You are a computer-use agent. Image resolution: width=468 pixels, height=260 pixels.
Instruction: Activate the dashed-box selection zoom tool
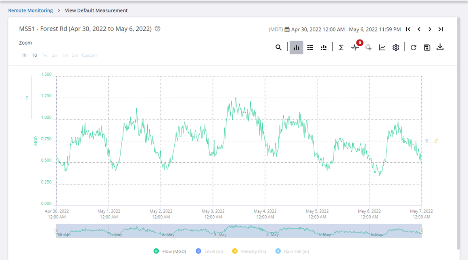coord(368,47)
